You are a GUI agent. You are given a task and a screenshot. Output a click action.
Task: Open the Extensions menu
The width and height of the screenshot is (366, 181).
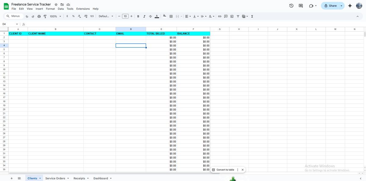(x=83, y=9)
